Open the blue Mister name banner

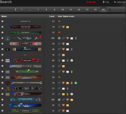pyautogui.click(x=25, y=100)
